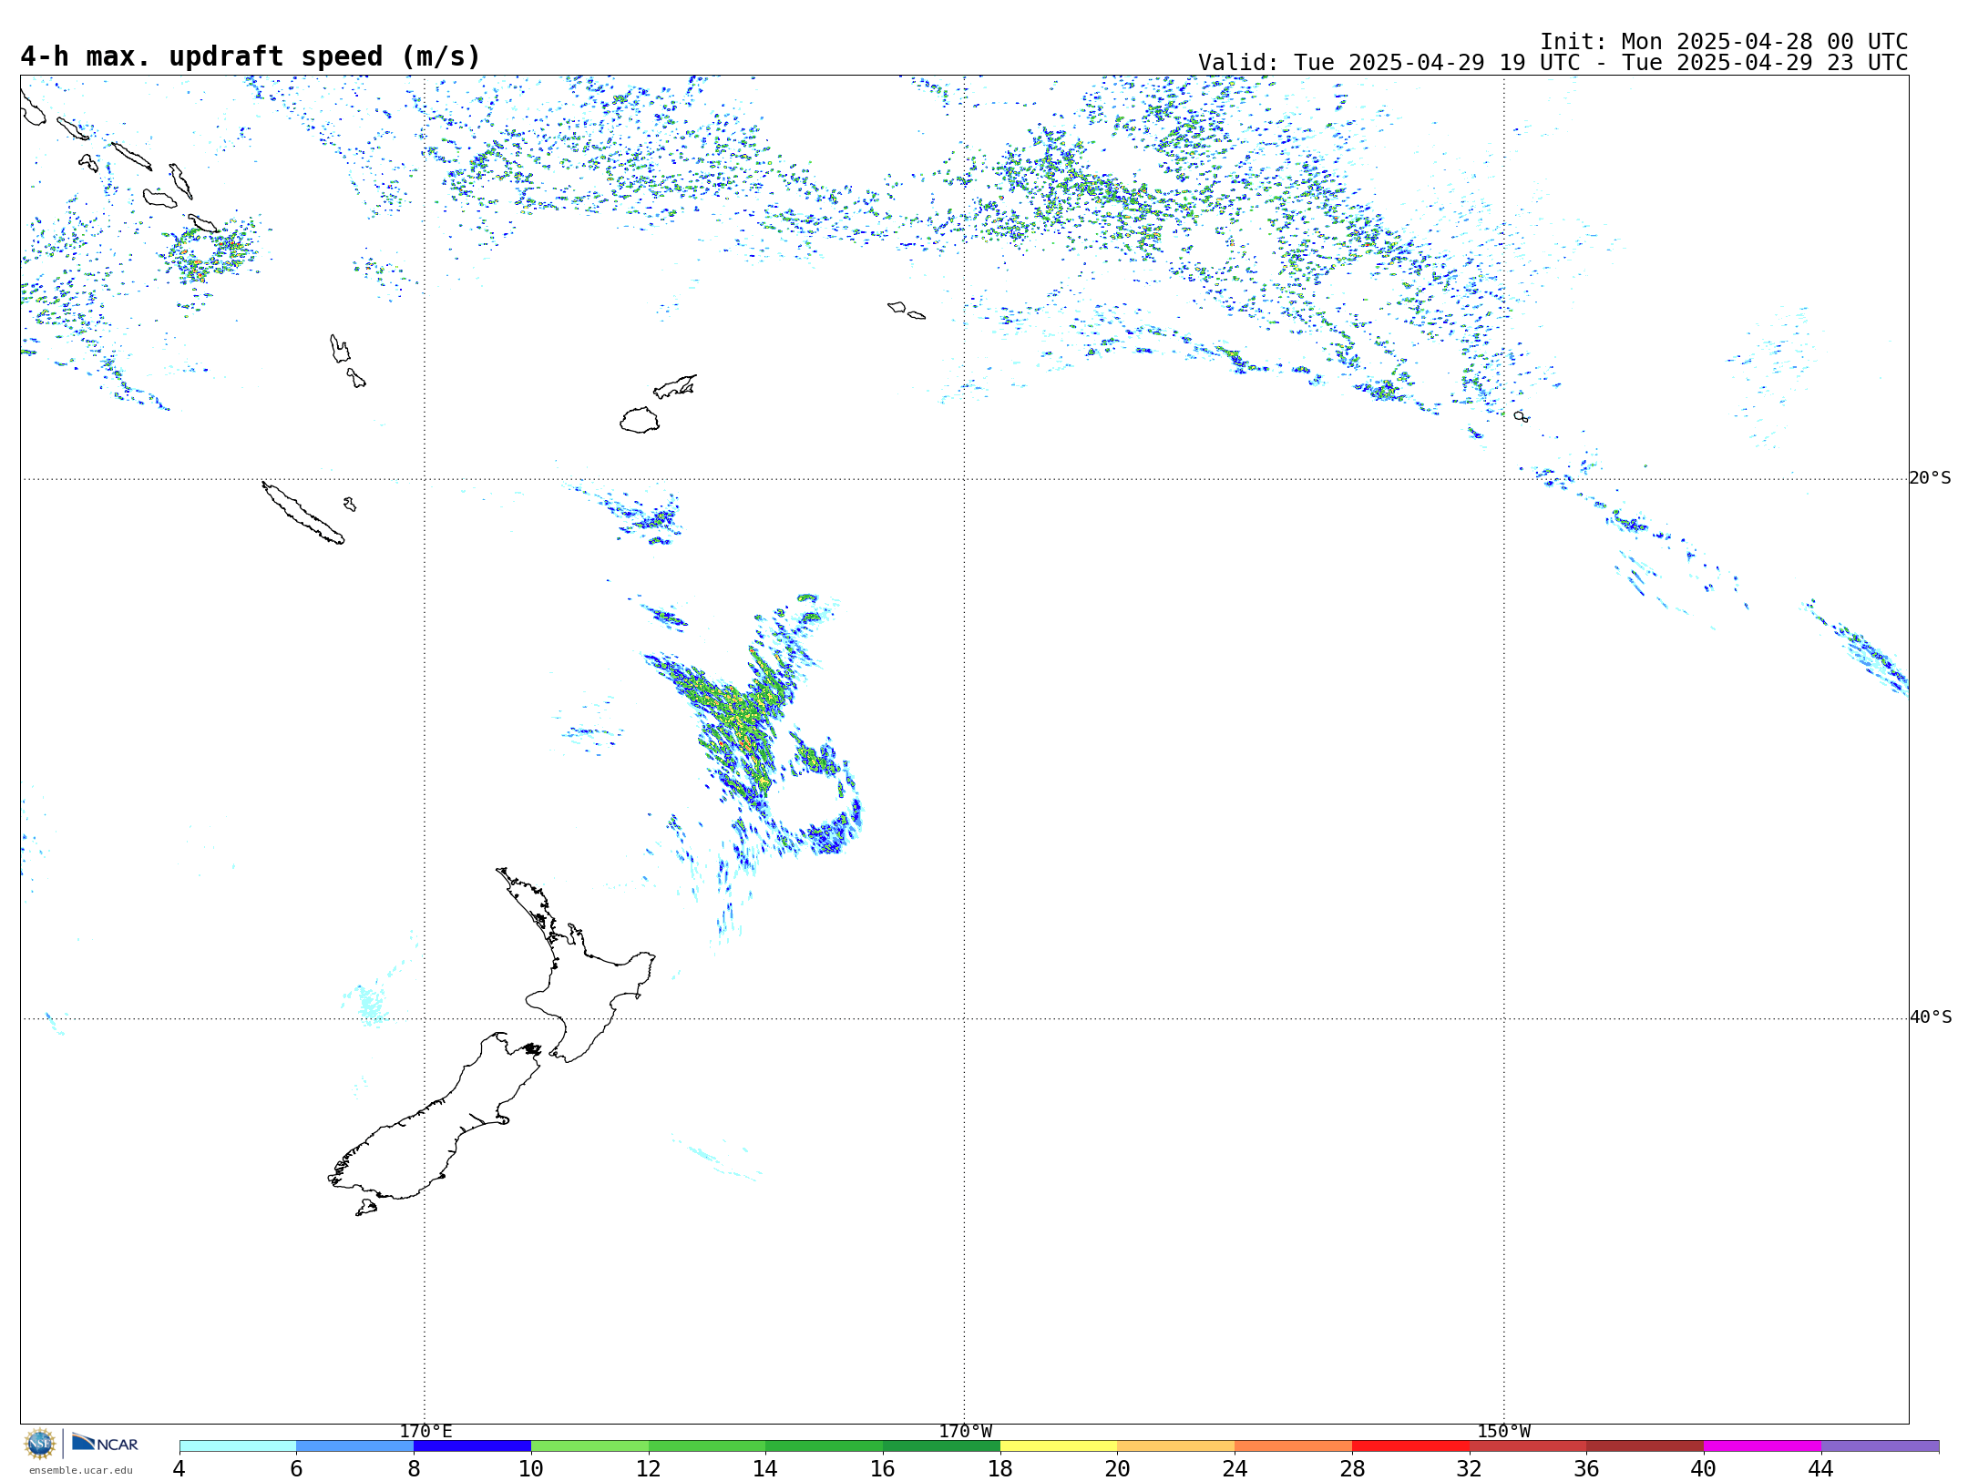Pick the yellow 18–20 colorbar swatch
1968x1481 pixels.
1059,1446
